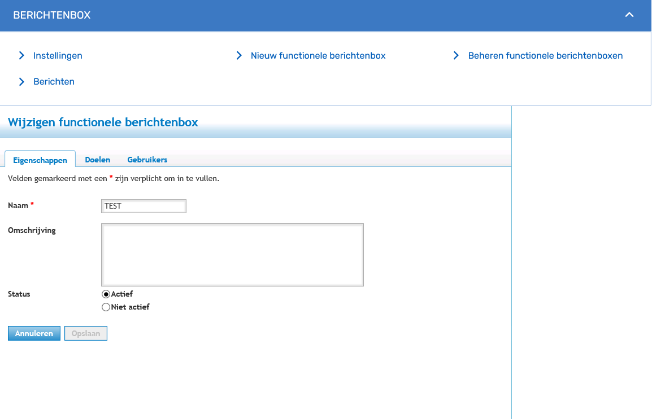Click the chevron icon next to Instellingen
The height and width of the screenshot is (419, 652).
pyautogui.click(x=21, y=56)
